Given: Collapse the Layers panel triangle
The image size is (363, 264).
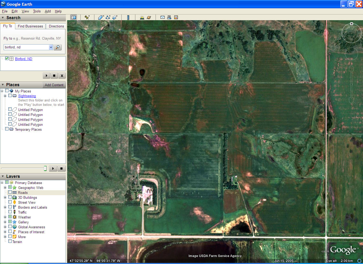Looking at the screenshot, I should pos(3,176).
